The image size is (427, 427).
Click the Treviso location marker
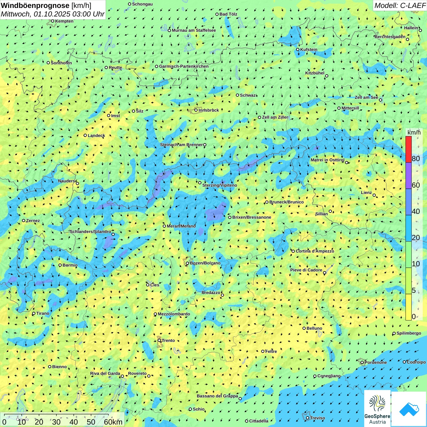pyautogui.click(x=307, y=418)
